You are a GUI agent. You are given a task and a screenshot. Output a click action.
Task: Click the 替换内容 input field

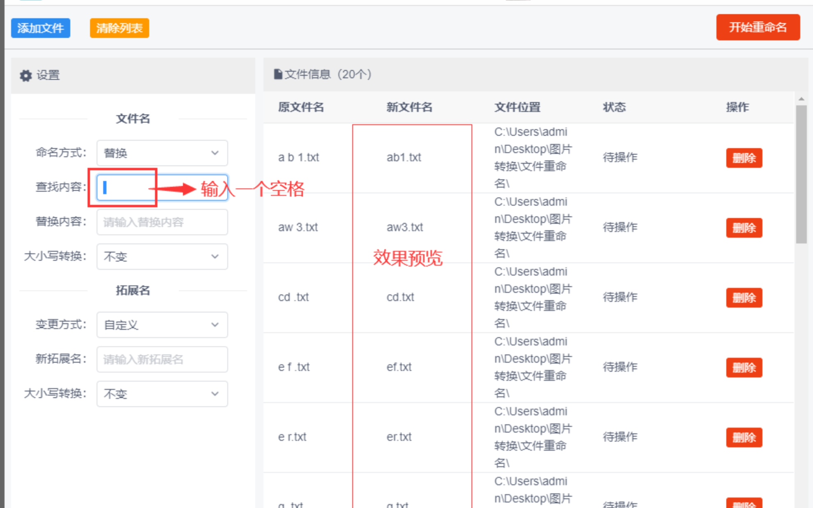pos(162,222)
